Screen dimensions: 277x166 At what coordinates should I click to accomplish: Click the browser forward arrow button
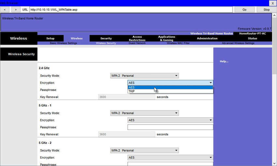click(16, 10)
